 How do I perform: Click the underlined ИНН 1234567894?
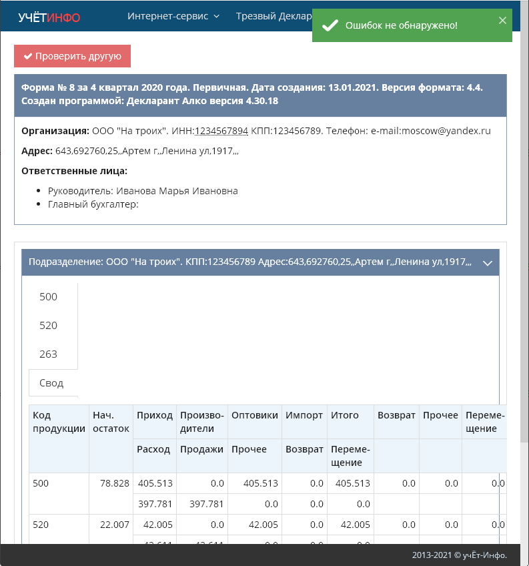tap(221, 131)
